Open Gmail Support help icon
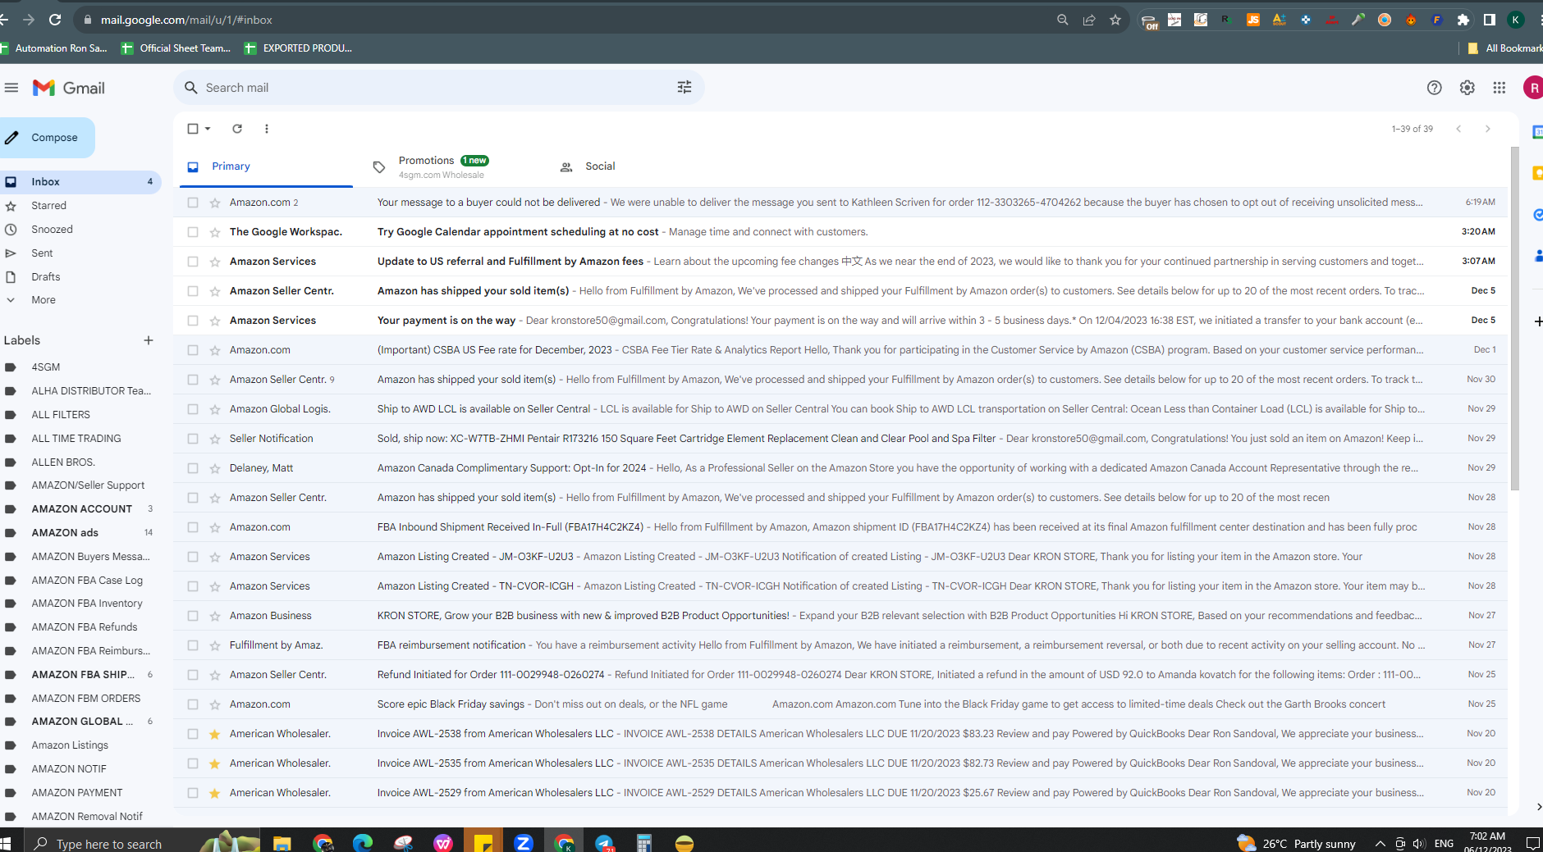Screen dimensions: 1543x852 click(1434, 88)
